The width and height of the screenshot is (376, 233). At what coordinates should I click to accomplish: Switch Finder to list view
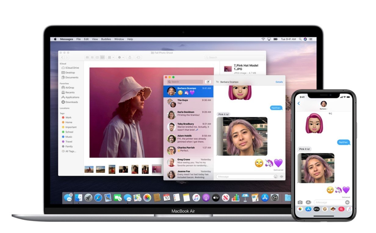click(x=92, y=57)
